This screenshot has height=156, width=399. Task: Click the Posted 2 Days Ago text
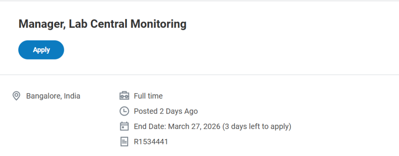pos(166,111)
